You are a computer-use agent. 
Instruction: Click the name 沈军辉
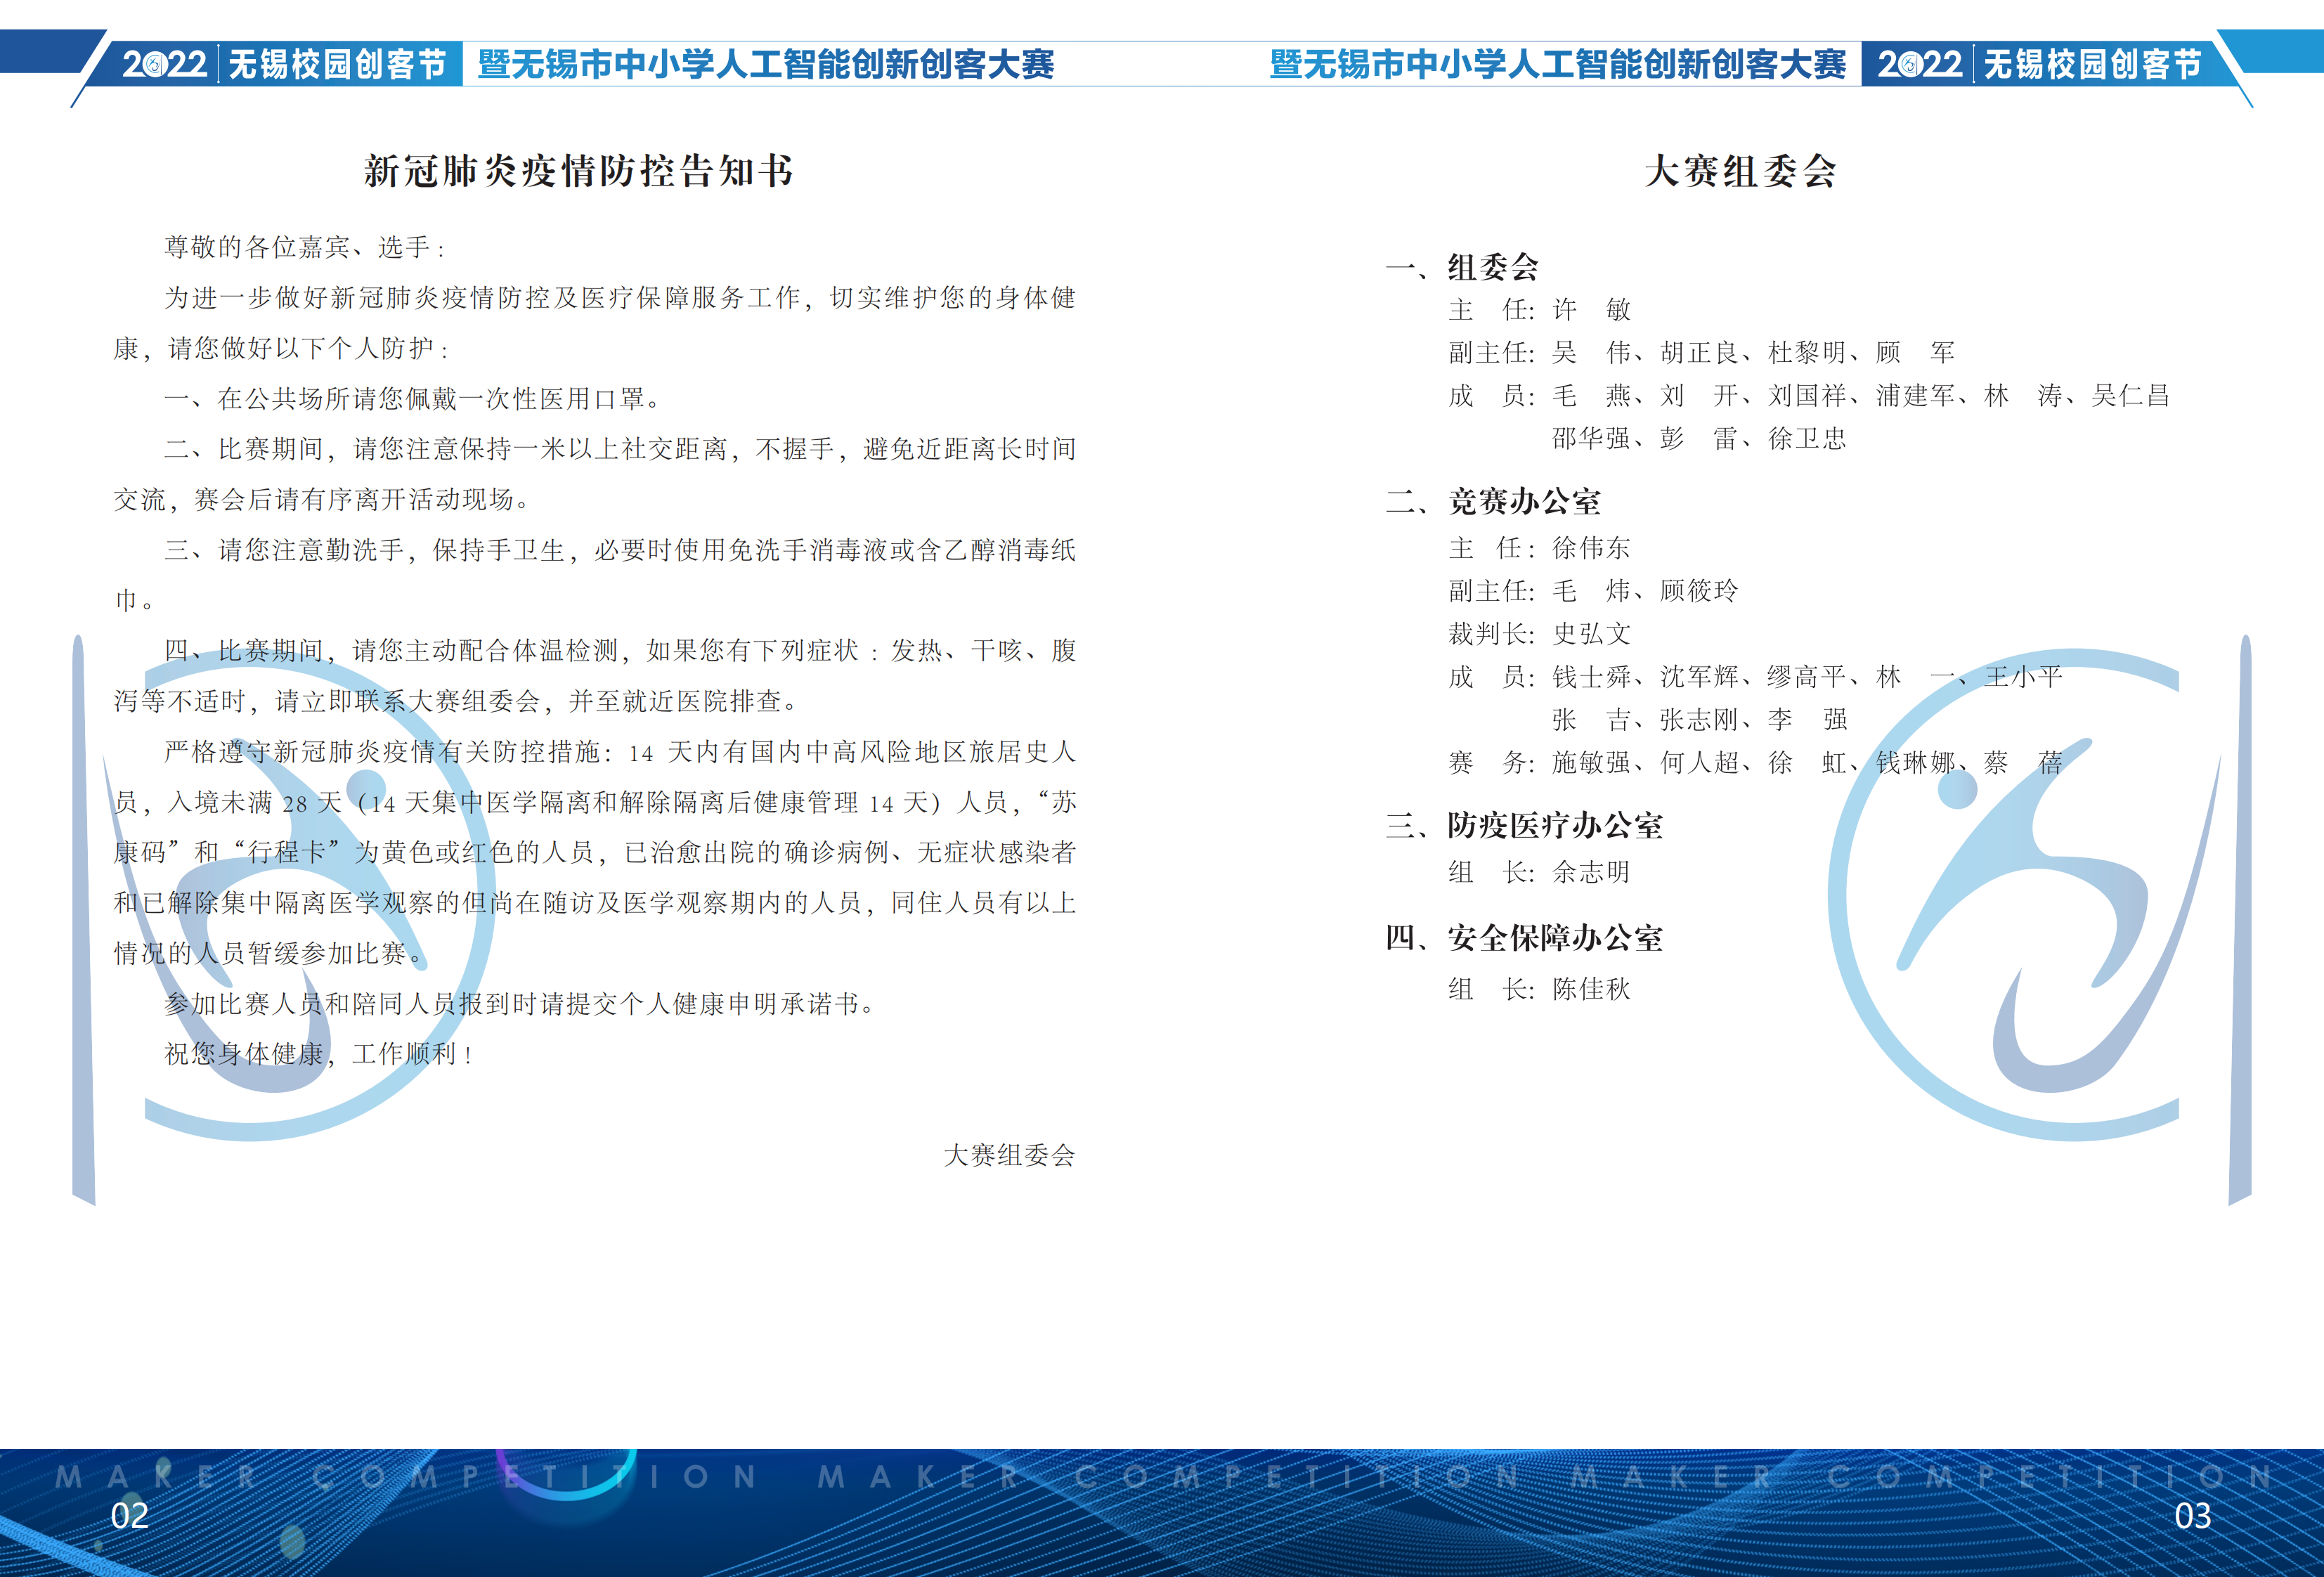coord(1699,677)
